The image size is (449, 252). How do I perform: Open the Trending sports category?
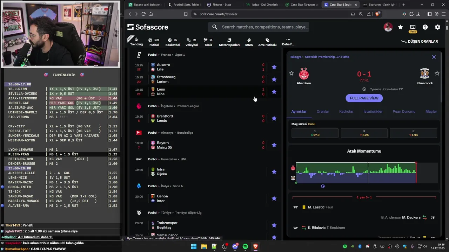(x=136, y=41)
